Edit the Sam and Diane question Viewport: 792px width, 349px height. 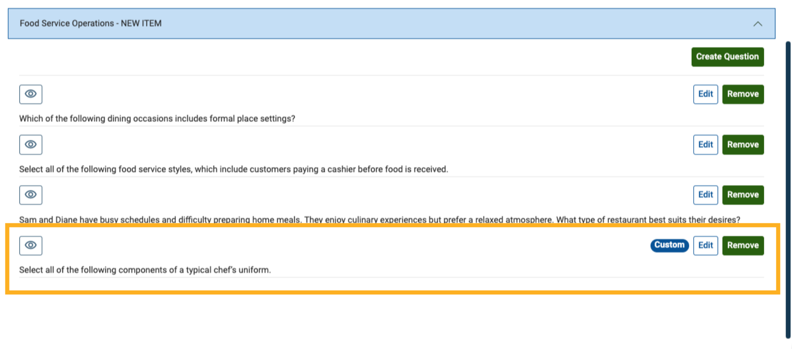pos(705,195)
